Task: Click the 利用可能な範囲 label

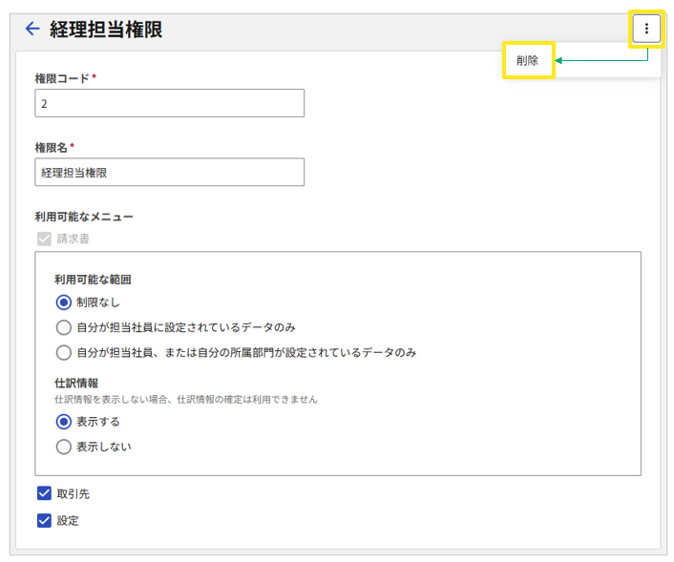Action: click(93, 280)
